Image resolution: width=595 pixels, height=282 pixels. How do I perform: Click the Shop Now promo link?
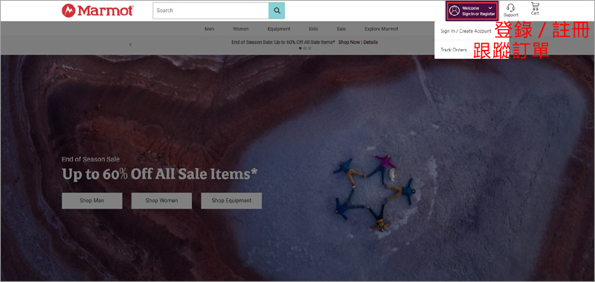tap(349, 42)
